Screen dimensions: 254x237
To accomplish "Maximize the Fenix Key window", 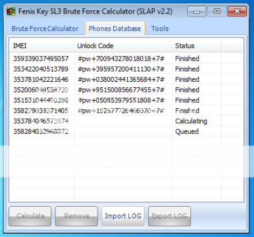I will click(217, 11).
